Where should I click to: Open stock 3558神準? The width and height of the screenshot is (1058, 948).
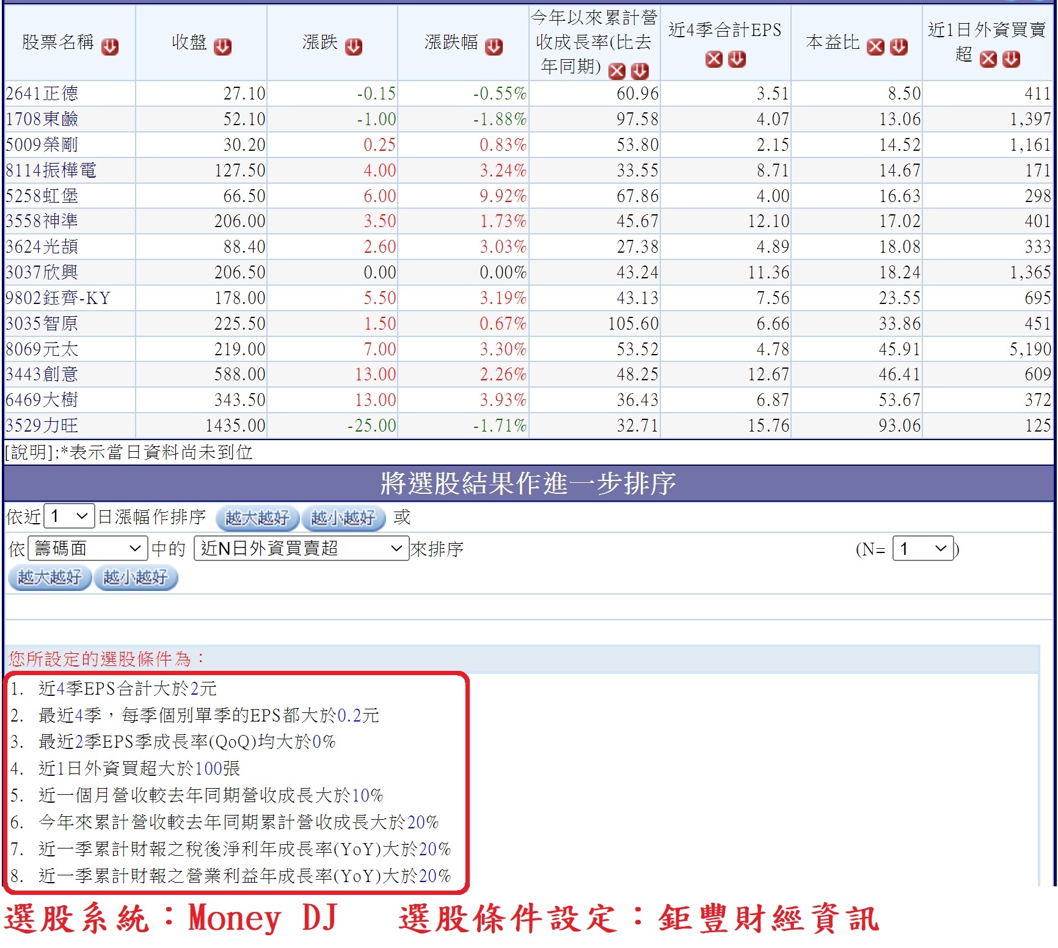[42, 221]
